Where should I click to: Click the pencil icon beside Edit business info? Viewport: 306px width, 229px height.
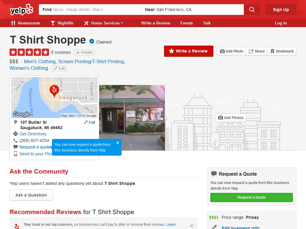214,227
